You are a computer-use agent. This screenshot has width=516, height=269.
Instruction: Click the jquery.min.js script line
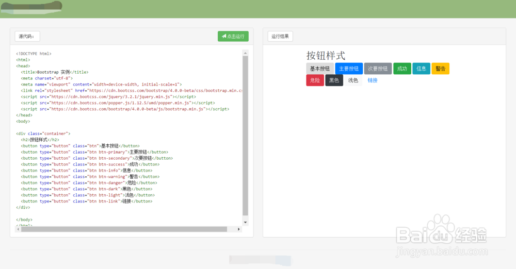tap(108, 97)
